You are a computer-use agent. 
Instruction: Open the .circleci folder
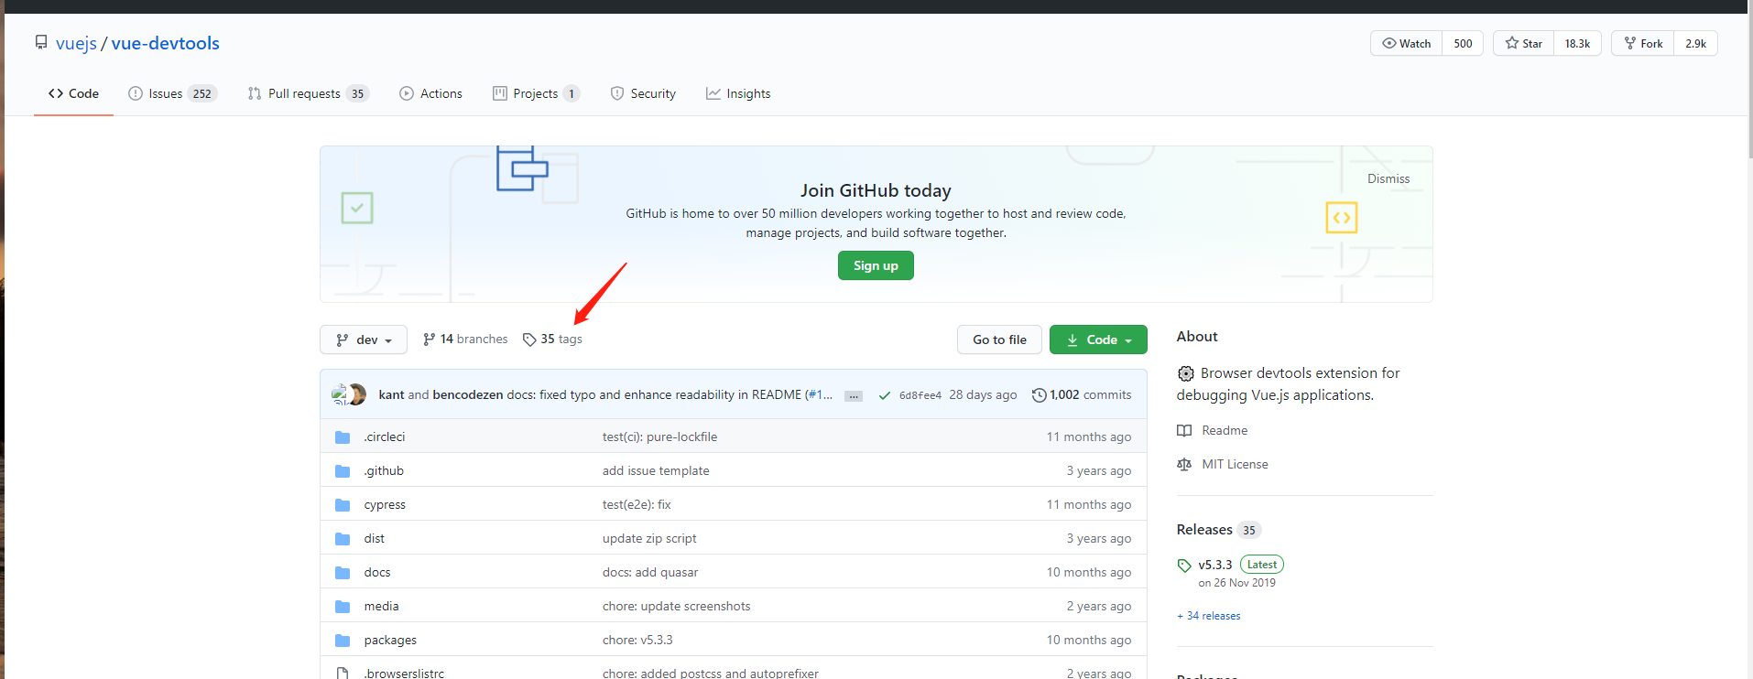(x=385, y=436)
